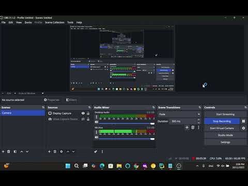Open transition properties three-dot menu

click(198, 128)
